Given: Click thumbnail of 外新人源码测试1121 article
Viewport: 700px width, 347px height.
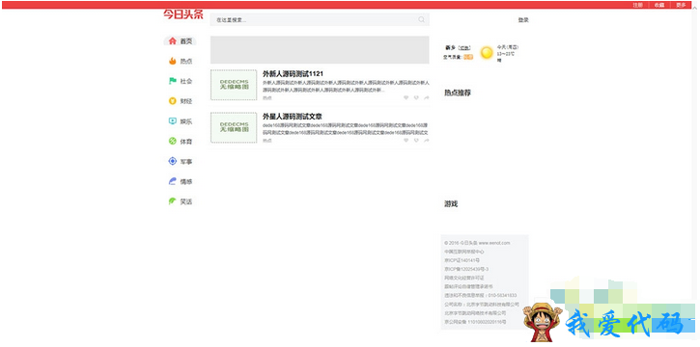Looking at the screenshot, I should 234,85.
